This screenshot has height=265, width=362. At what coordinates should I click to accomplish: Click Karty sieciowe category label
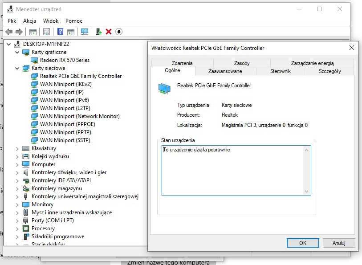click(48, 68)
